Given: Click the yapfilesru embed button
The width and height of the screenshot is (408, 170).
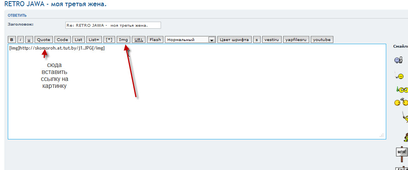Looking at the screenshot, I should click(x=296, y=39).
